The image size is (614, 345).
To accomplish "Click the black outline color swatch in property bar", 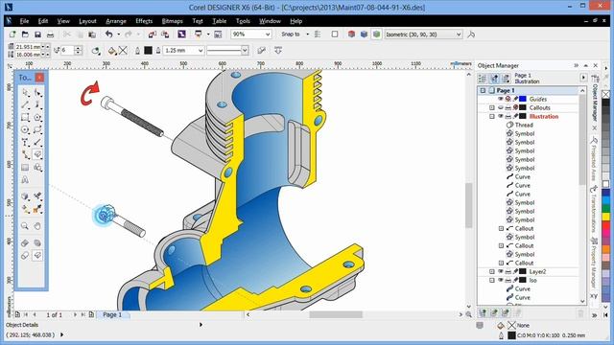I will [x=148, y=51].
